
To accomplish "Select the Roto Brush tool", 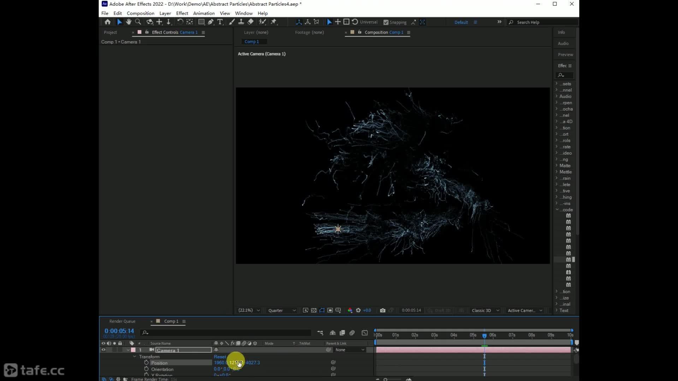I will (262, 22).
